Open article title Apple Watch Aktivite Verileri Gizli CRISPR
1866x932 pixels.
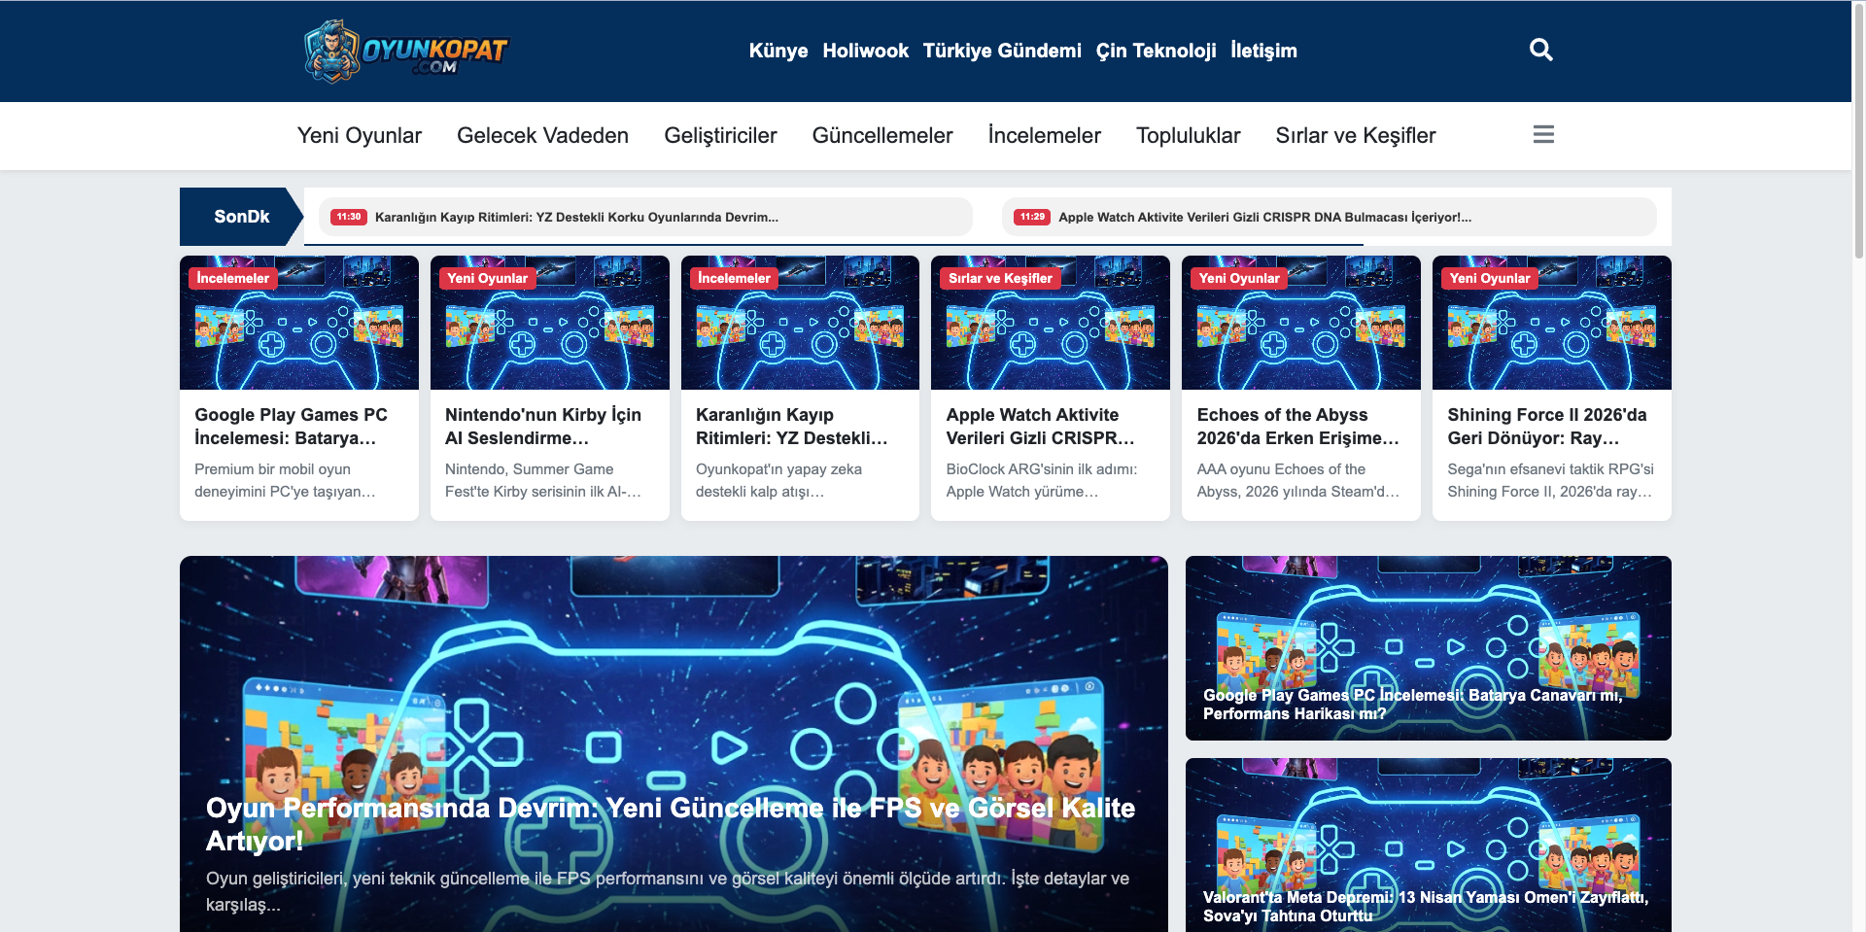pos(1041,427)
